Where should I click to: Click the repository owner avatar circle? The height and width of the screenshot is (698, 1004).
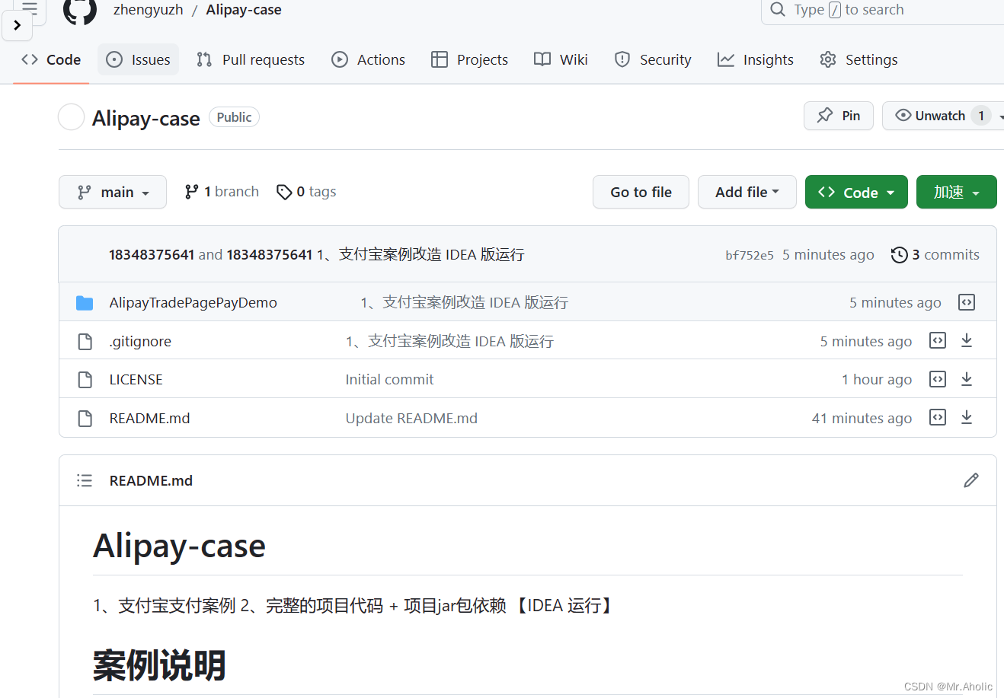(x=71, y=117)
